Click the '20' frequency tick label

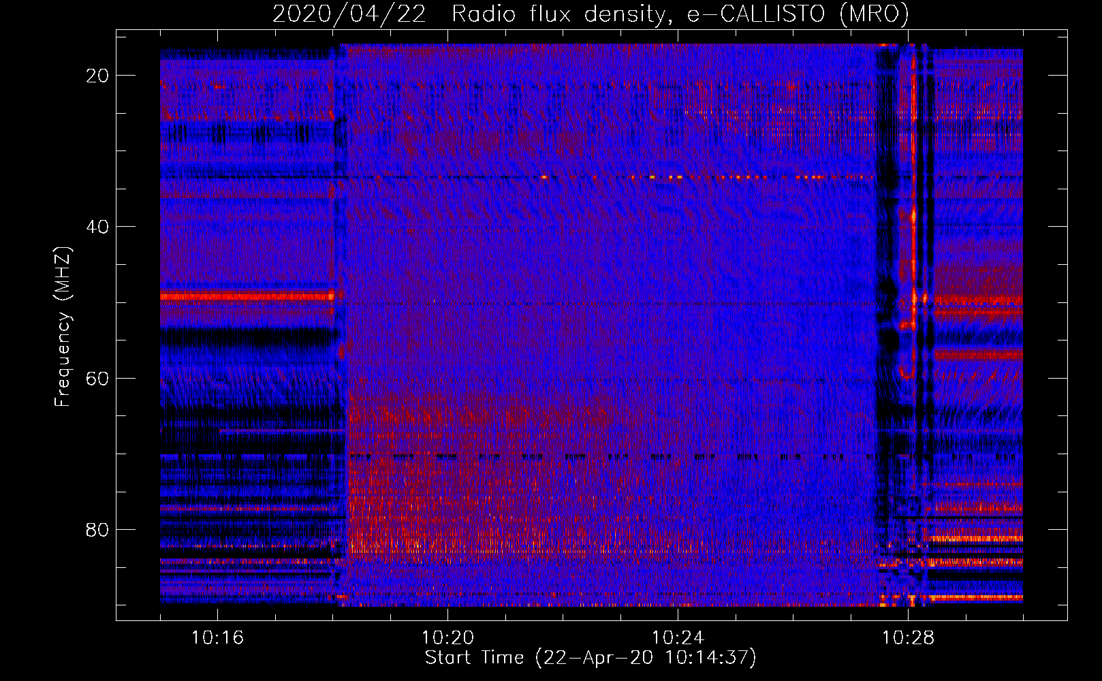click(x=97, y=76)
